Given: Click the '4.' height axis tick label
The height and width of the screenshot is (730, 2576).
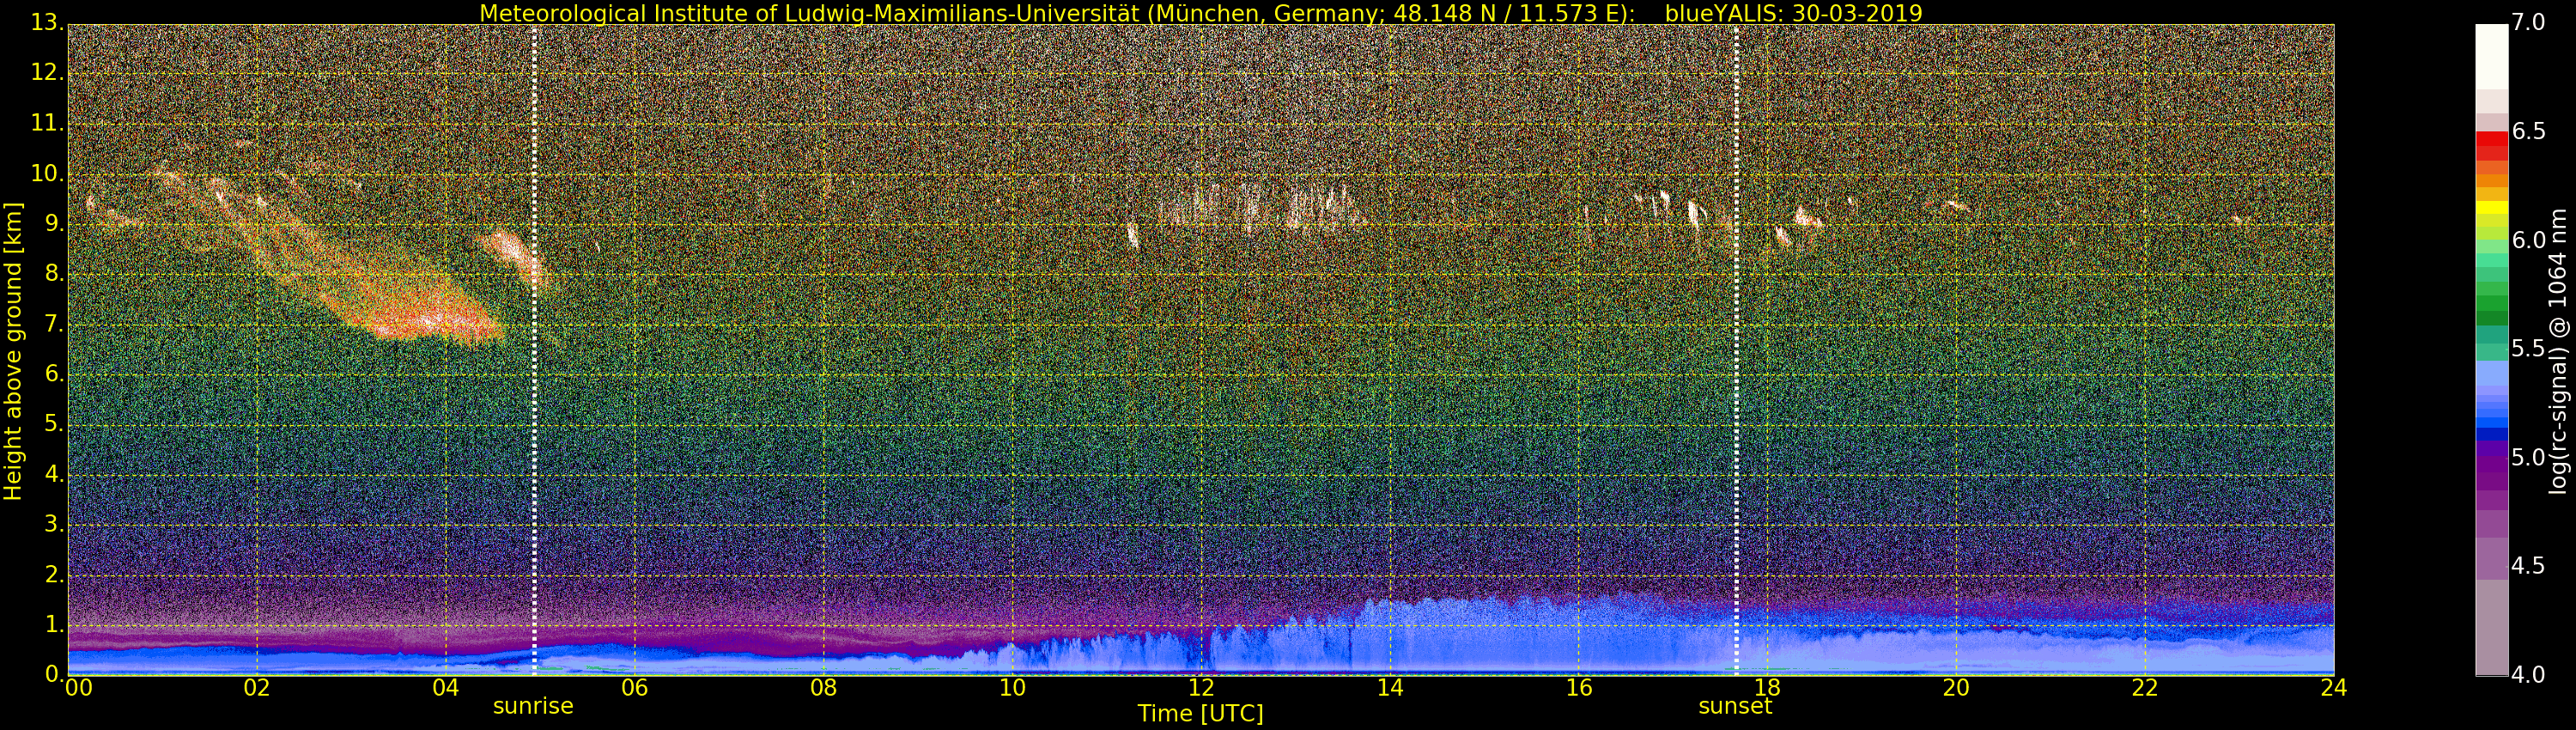Looking at the screenshot, I should click(54, 473).
